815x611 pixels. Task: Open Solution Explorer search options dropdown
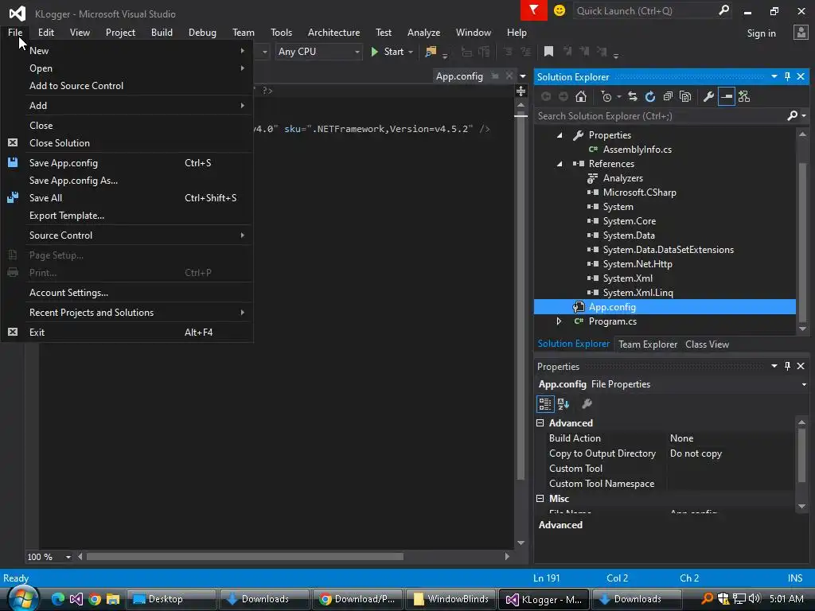(804, 116)
